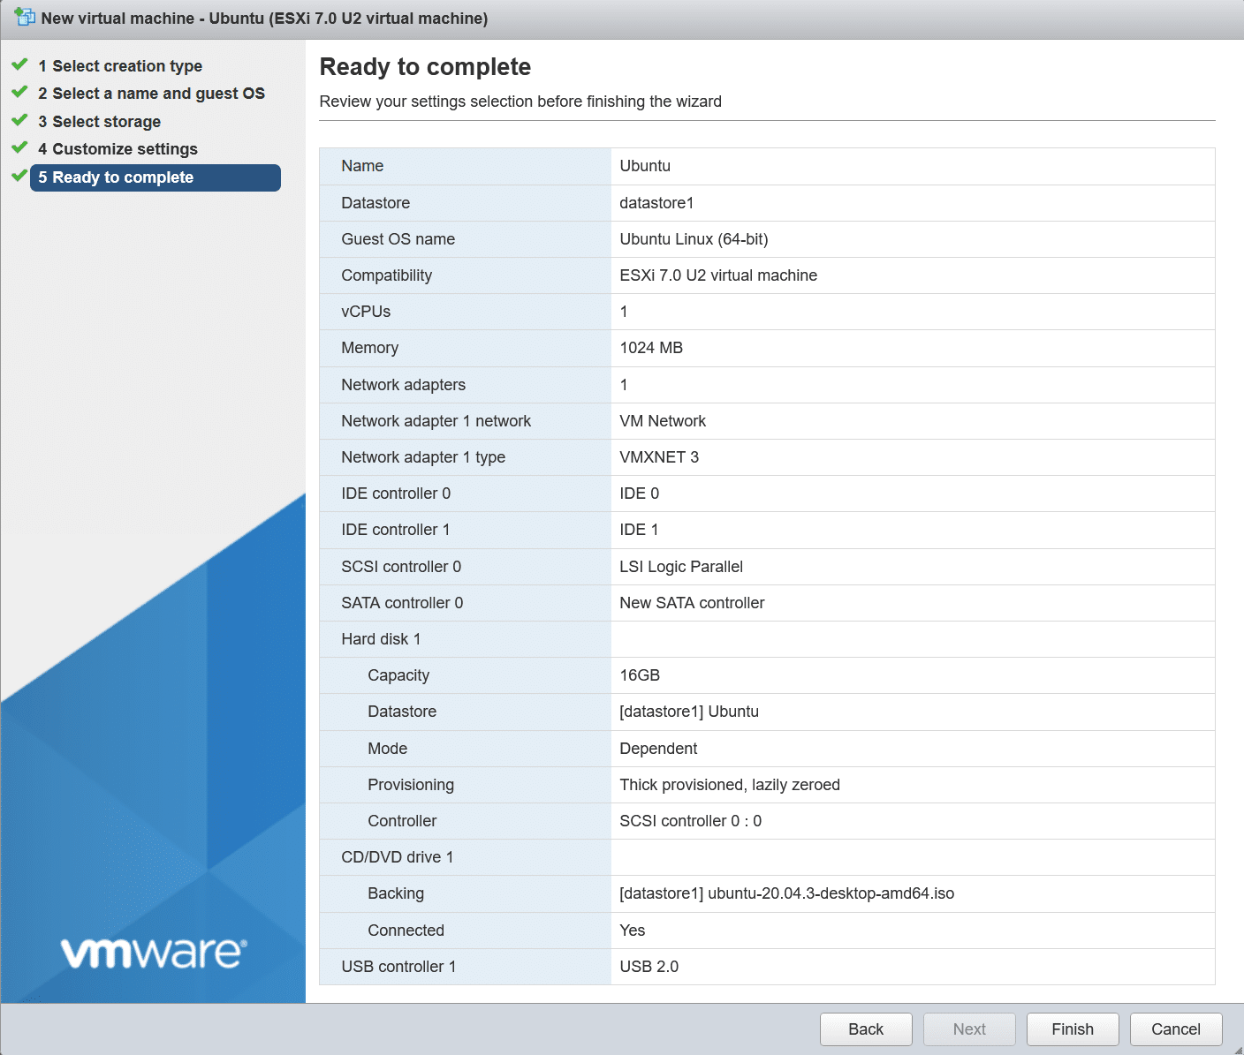Click the Network adapters row label
Screen dimensions: 1244x1055
[403, 385]
